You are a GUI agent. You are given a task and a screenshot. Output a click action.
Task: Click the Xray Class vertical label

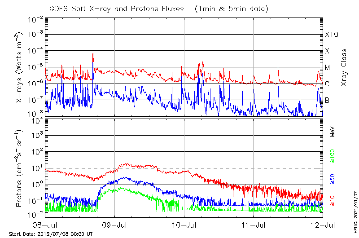pyautogui.click(x=344, y=67)
